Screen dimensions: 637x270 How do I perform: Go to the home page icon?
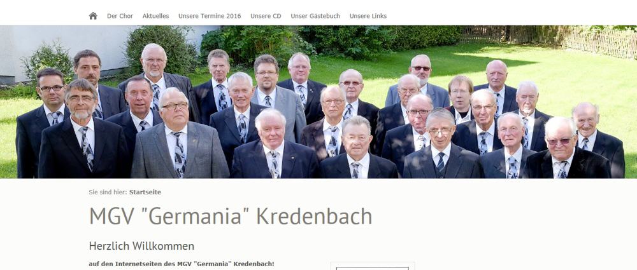[93, 16]
